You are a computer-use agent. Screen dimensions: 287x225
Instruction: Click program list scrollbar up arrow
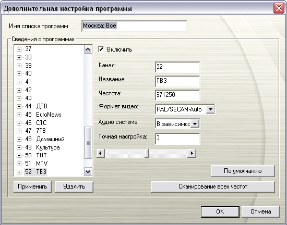88,49
